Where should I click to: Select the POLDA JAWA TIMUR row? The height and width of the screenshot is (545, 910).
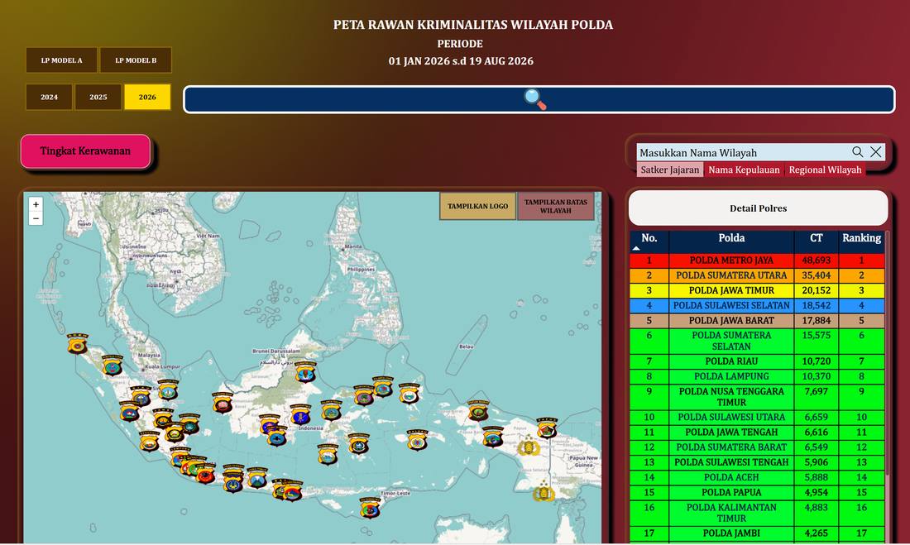coord(757,290)
